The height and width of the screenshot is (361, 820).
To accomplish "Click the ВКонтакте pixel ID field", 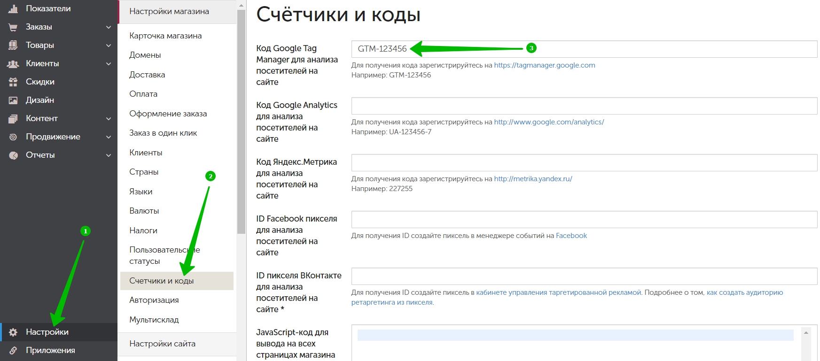I will tap(584, 276).
